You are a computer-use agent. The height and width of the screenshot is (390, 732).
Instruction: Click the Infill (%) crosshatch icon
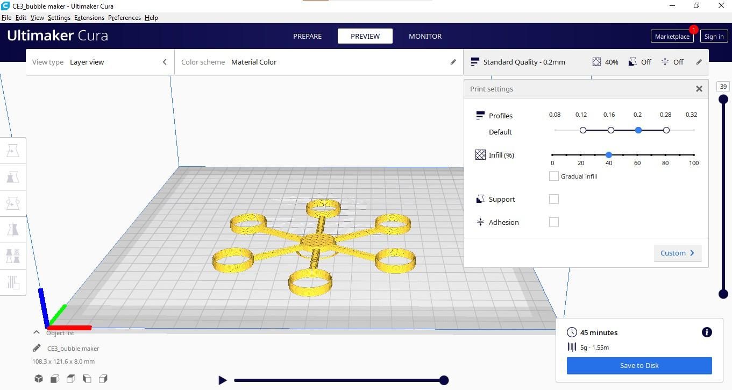(x=480, y=155)
